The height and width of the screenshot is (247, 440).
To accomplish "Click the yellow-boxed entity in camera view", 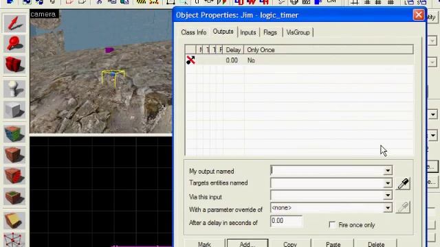I will point(113,78).
